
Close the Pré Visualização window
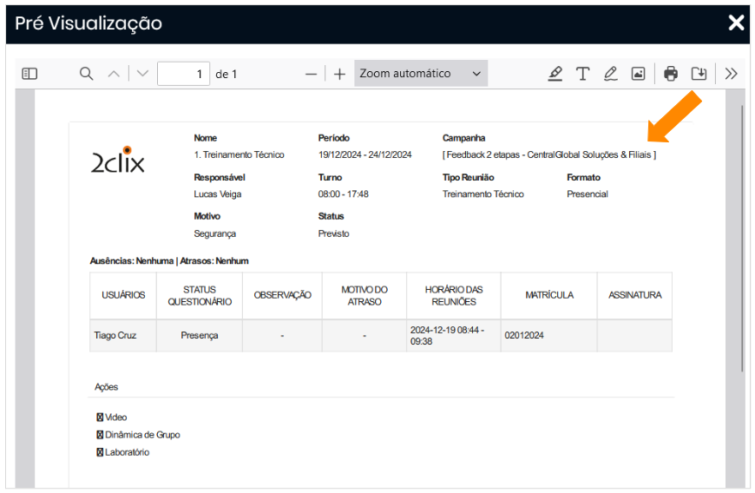(x=736, y=23)
